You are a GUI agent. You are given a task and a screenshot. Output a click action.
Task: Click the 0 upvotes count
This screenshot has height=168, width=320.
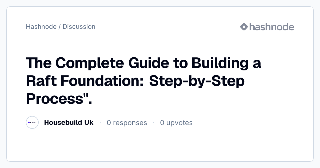tap(176, 123)
